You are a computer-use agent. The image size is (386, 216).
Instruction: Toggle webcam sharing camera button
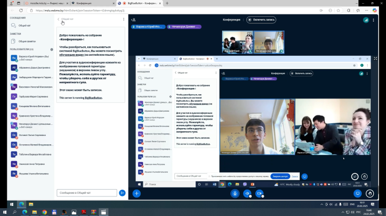(x=259, y=193)
